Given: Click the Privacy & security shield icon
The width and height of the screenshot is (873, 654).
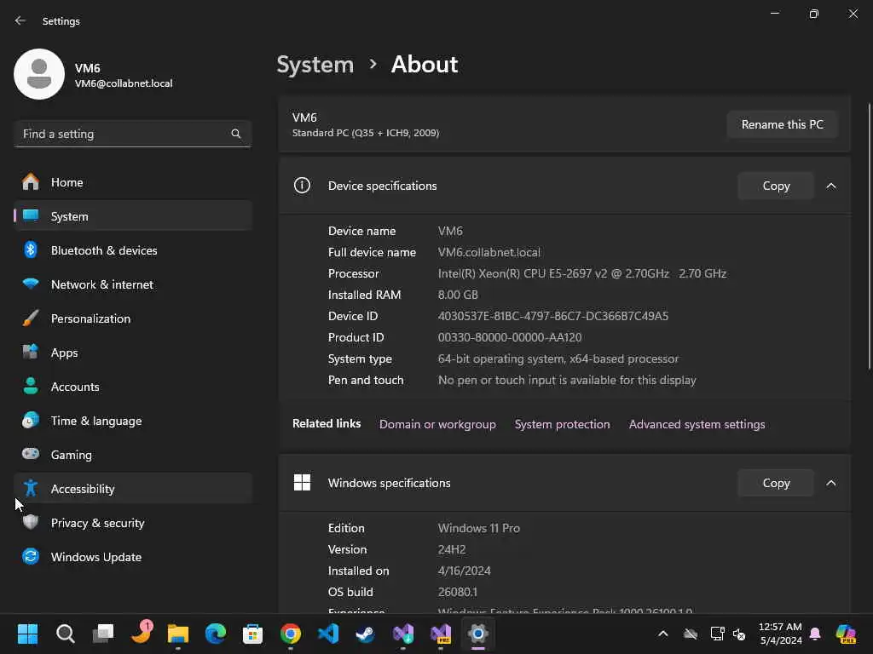Looking at the screenshot, I should pos(31,523).
